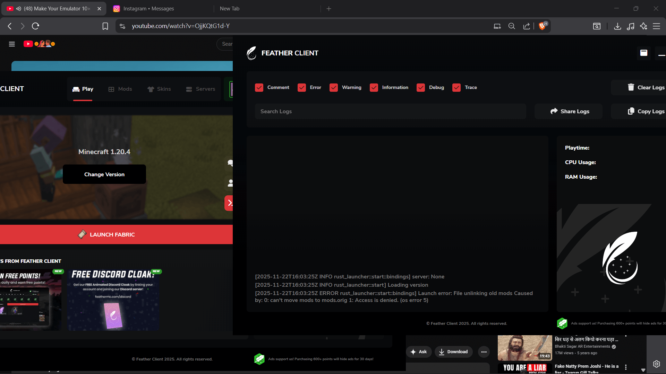Click LAUNCH FABRIC button
Screen dimensions: 666x374
point(116,234)
